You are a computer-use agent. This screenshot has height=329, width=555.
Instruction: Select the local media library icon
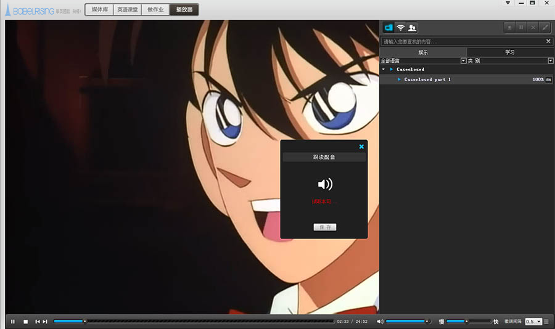pos(388,27)
